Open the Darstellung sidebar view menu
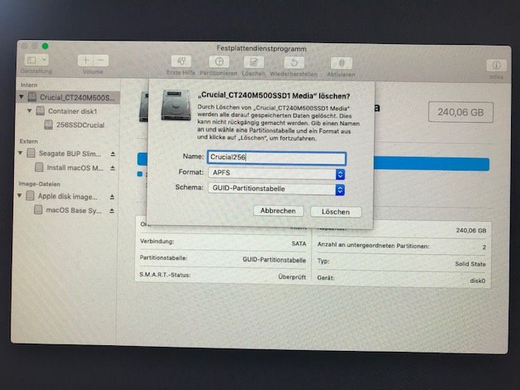520x390 pixels. pyautogui.click(x=37, y=60)
